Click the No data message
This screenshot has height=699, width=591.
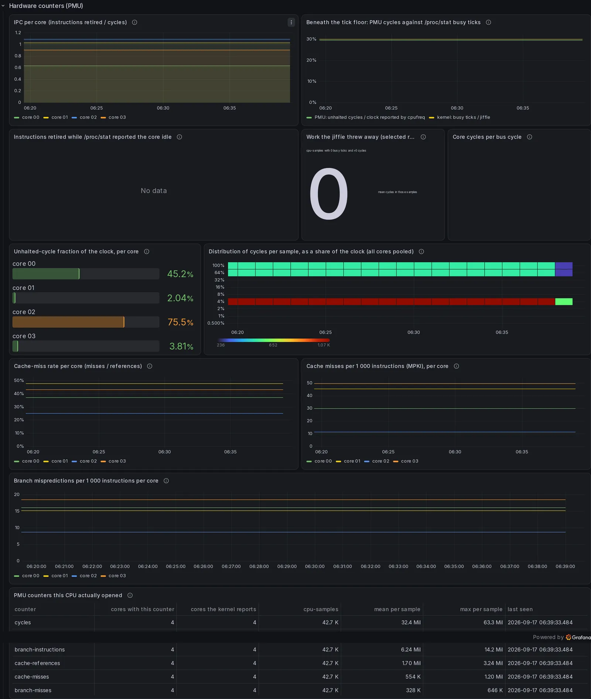tap(154, 191)
